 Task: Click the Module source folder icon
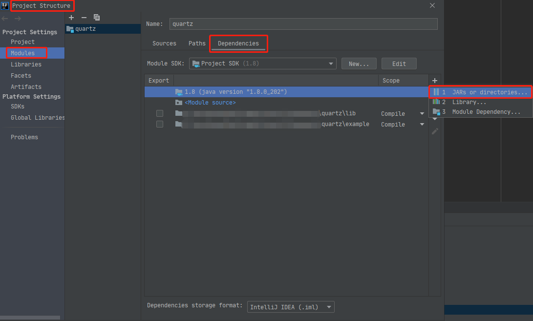tap(179, 102)
